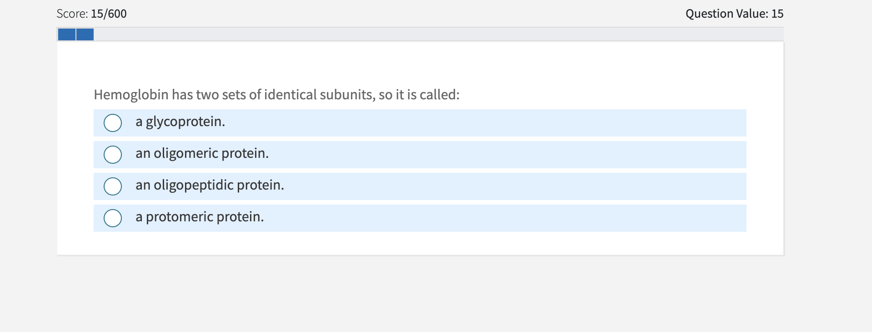Click the 'a glycoprotein' text label

(180, 122)
